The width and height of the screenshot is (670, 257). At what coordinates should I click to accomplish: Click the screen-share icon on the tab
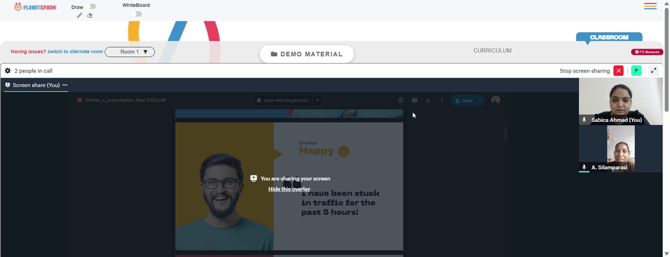(x=7, y=85)
